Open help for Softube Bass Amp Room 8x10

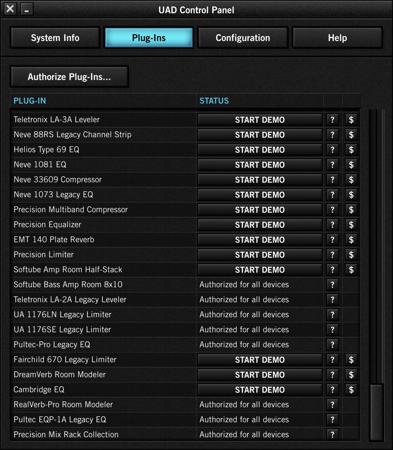coord(332,285)
